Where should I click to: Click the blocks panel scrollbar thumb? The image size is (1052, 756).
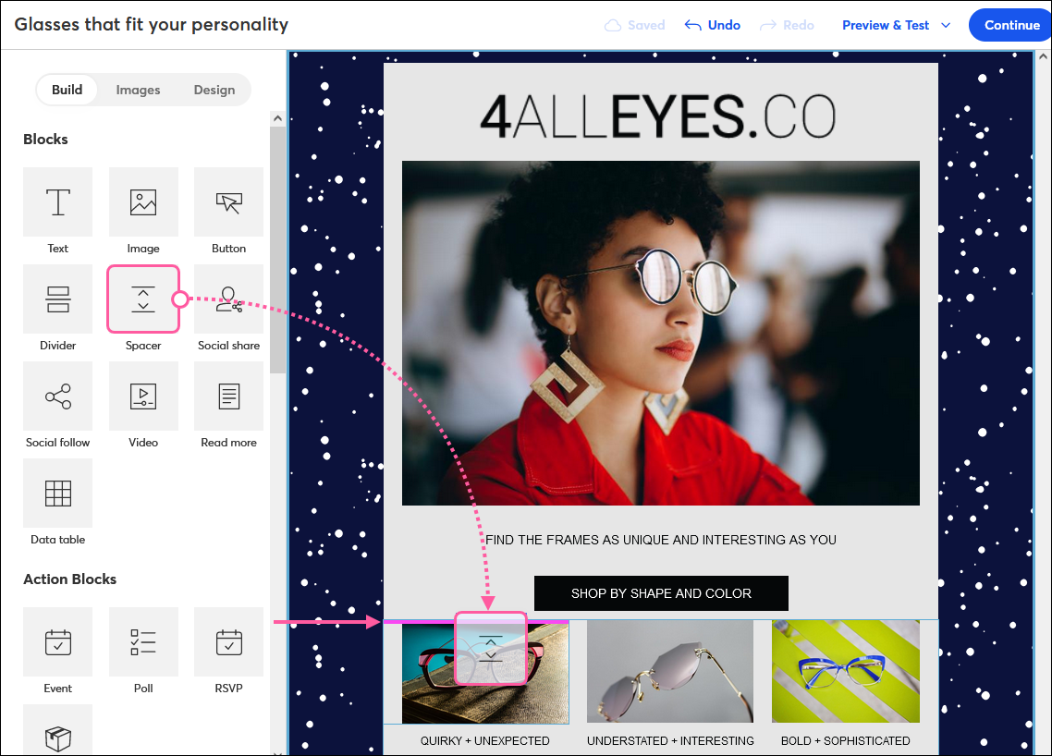277,250
